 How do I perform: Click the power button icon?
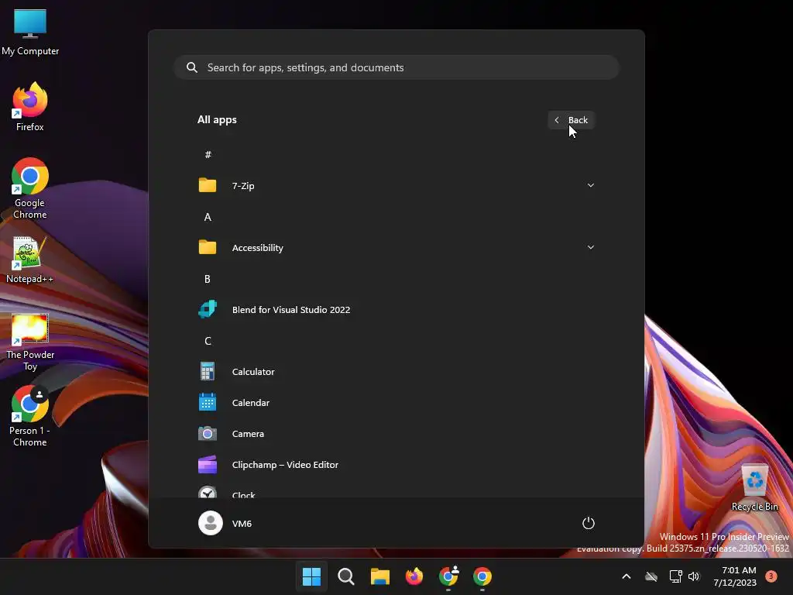589,523
